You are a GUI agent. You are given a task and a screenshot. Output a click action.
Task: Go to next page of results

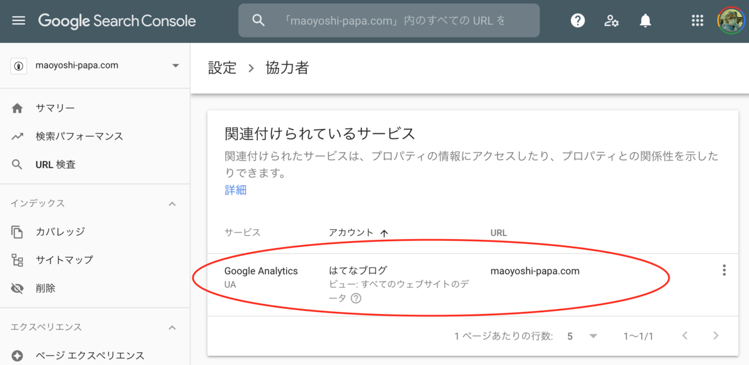pyautogui.click(x=716, y=336)
